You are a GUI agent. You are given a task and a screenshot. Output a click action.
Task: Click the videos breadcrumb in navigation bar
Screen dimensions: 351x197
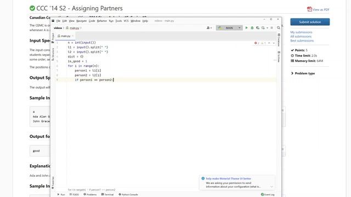pos(58,28)
